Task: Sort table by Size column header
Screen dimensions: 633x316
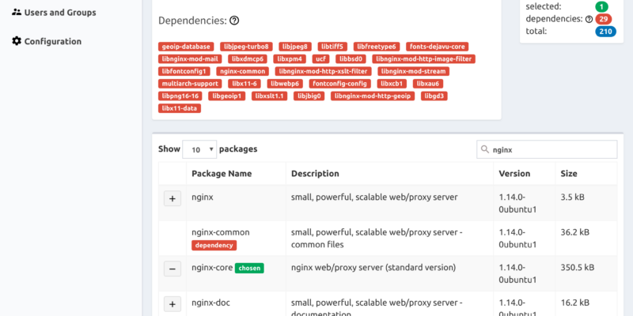Action: point(570,174)
